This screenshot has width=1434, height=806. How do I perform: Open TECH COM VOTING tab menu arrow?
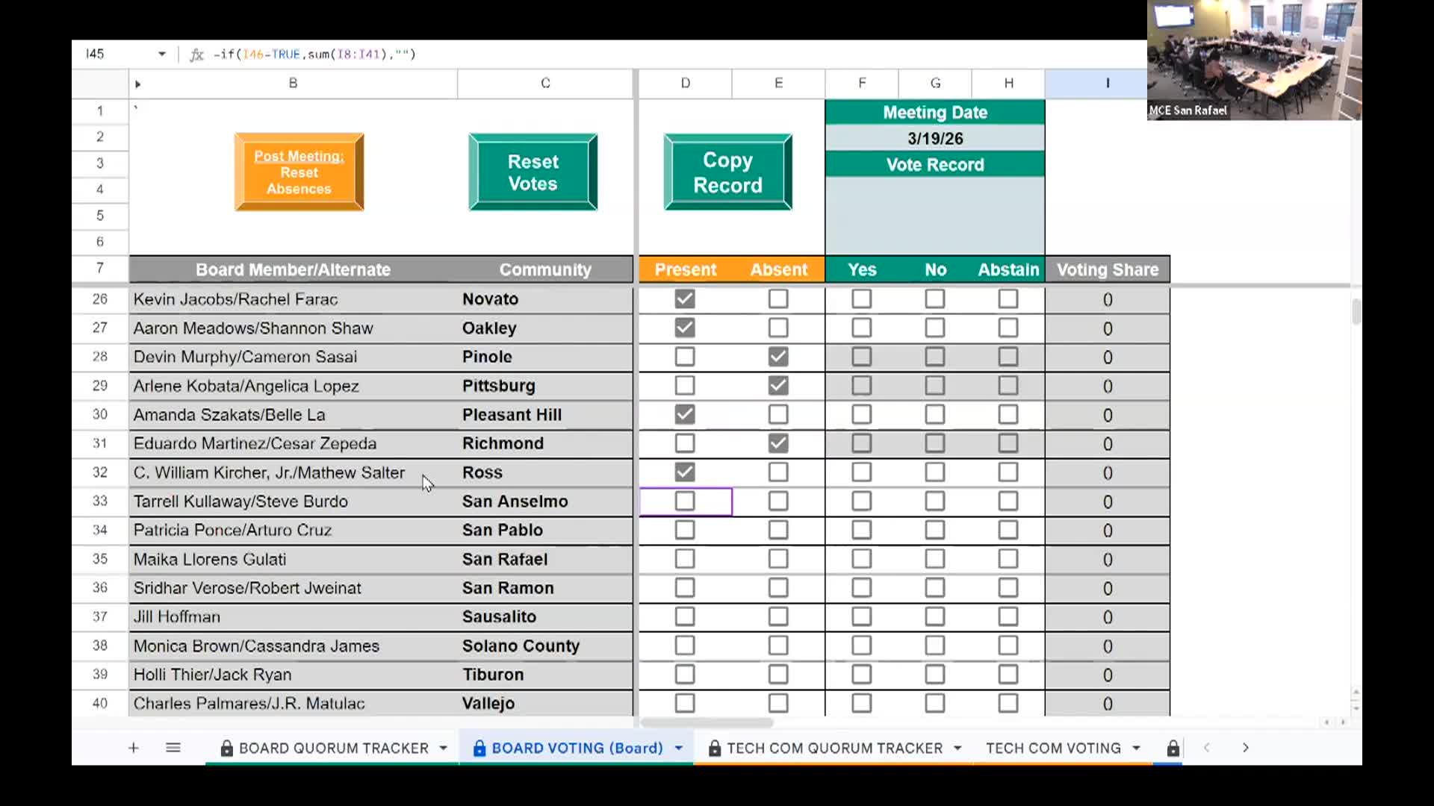pos(1136,748)
